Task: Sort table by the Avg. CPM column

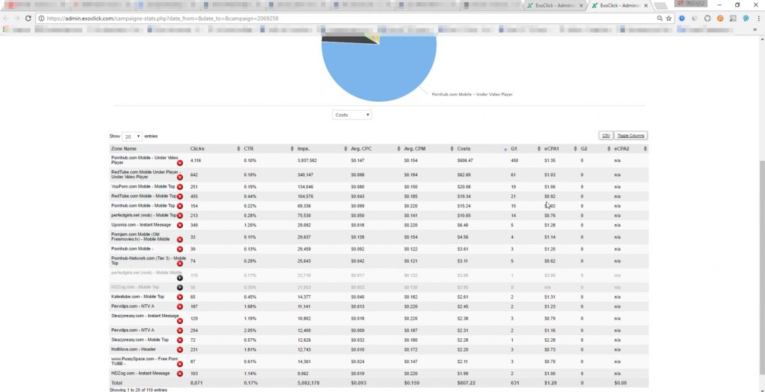Action: [x=429, y=149]
